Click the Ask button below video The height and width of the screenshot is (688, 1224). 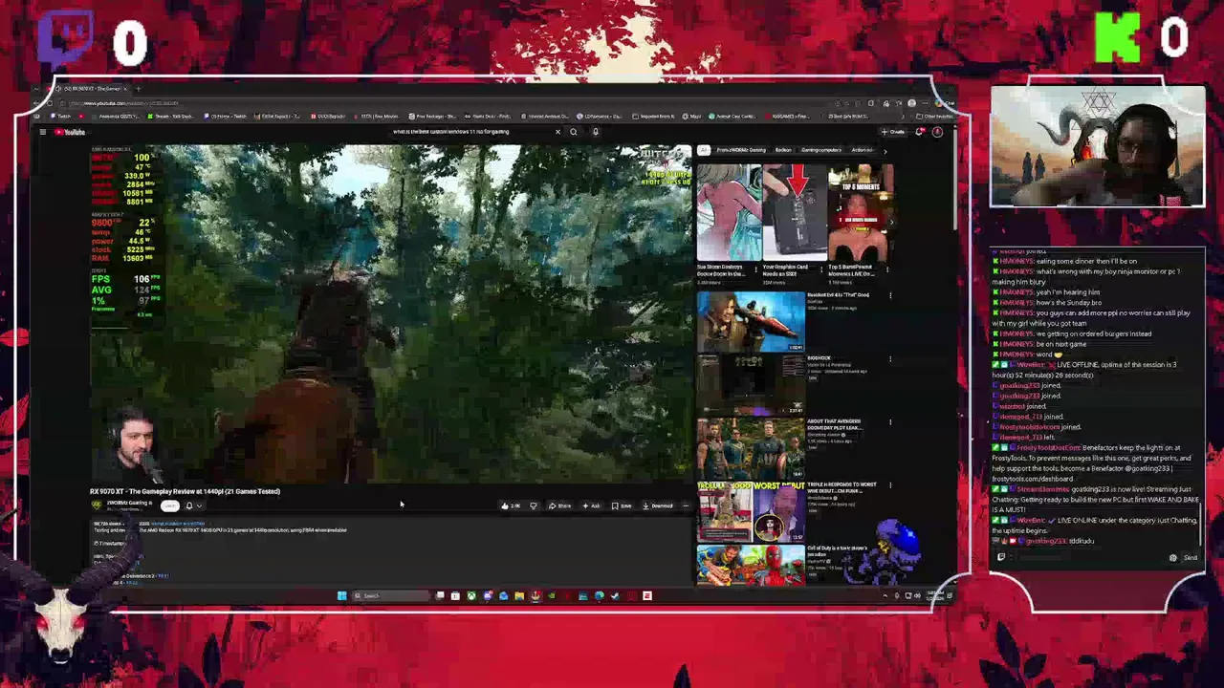click(592, 506)
